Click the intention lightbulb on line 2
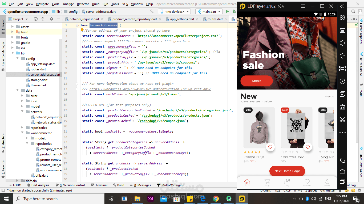The image size is (364, 204). [x=82, y=30]
